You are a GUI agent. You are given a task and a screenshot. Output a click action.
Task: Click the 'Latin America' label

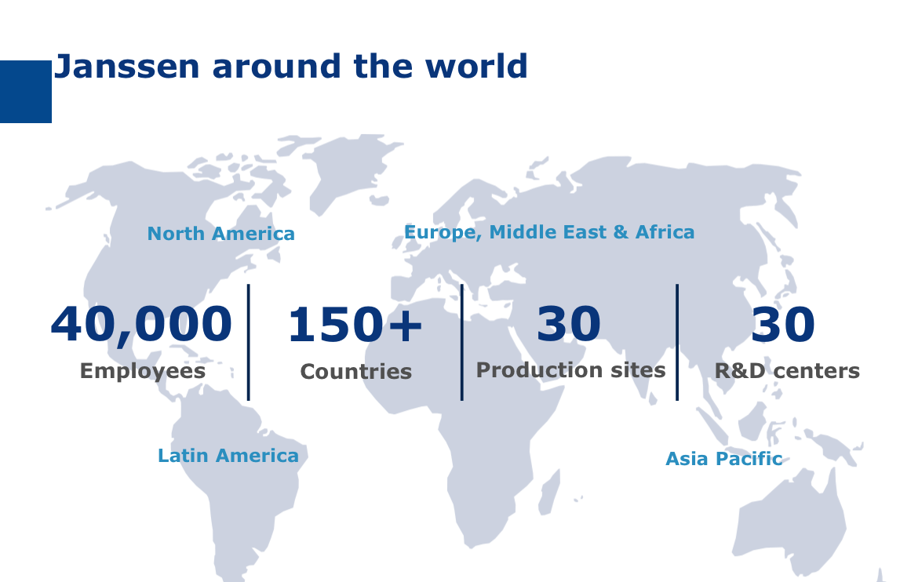228,455
